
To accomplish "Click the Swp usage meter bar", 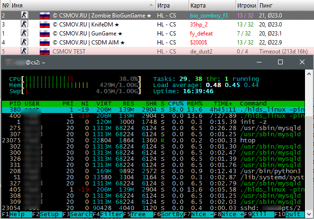I will point(81,91).
